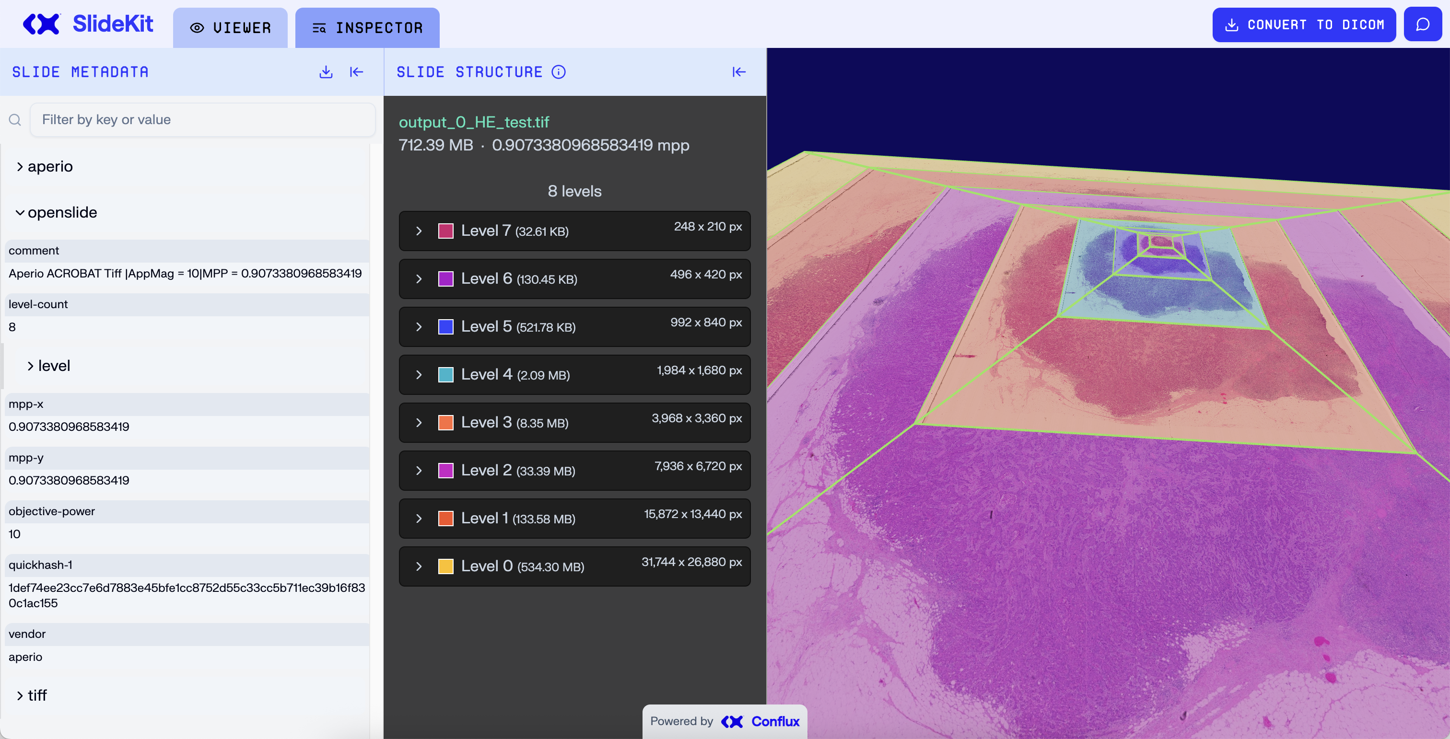Click the filter by key or value field
1450x739 pixels.
coord(203,119)
